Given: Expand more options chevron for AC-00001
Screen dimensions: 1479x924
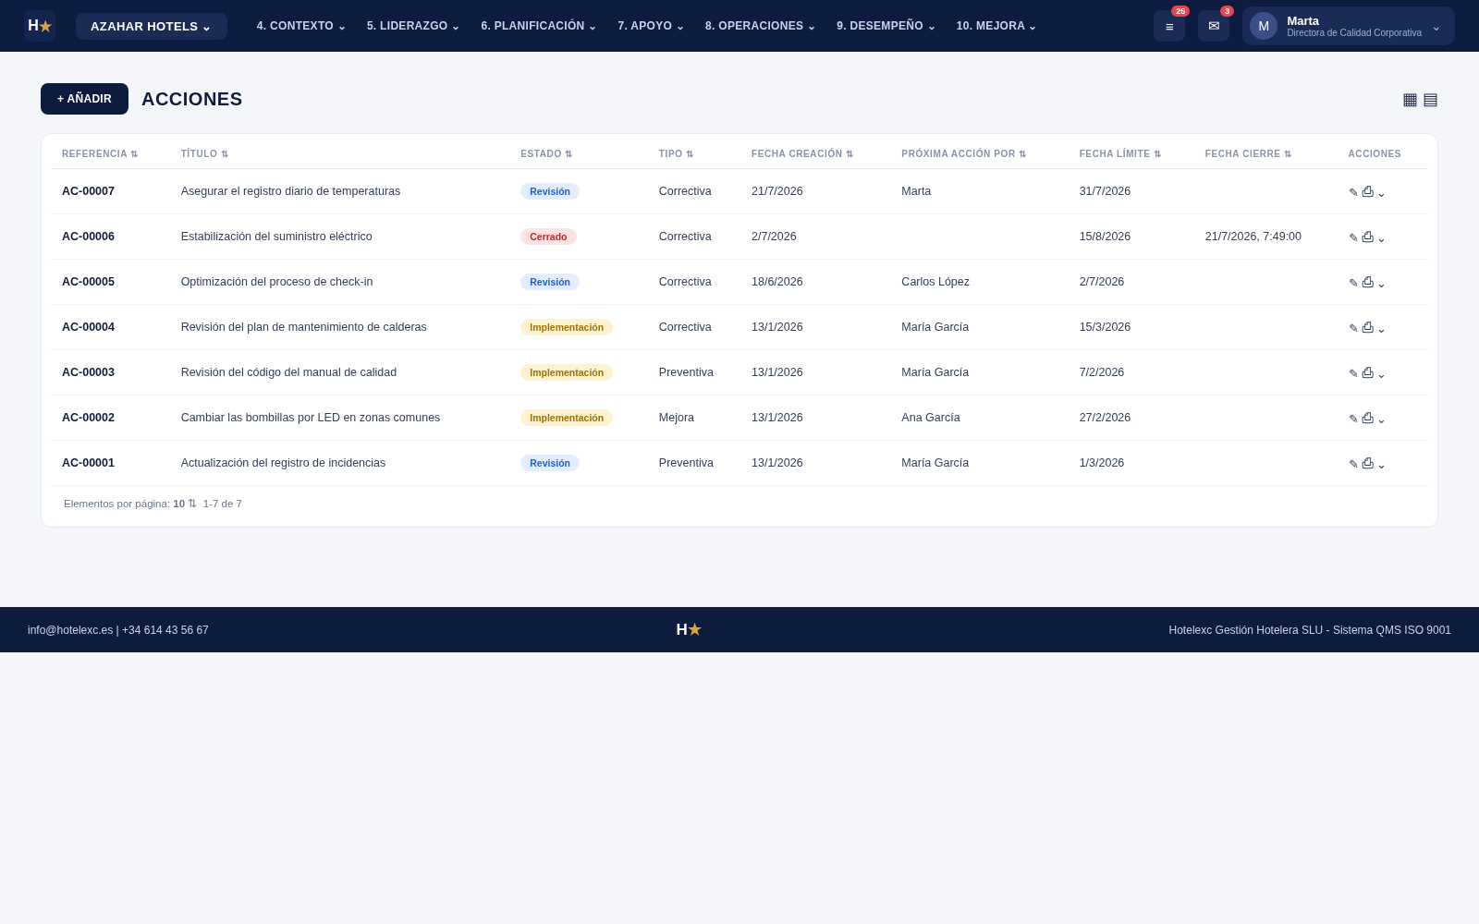Looking at the screenshot, I should click(1381, 465).
